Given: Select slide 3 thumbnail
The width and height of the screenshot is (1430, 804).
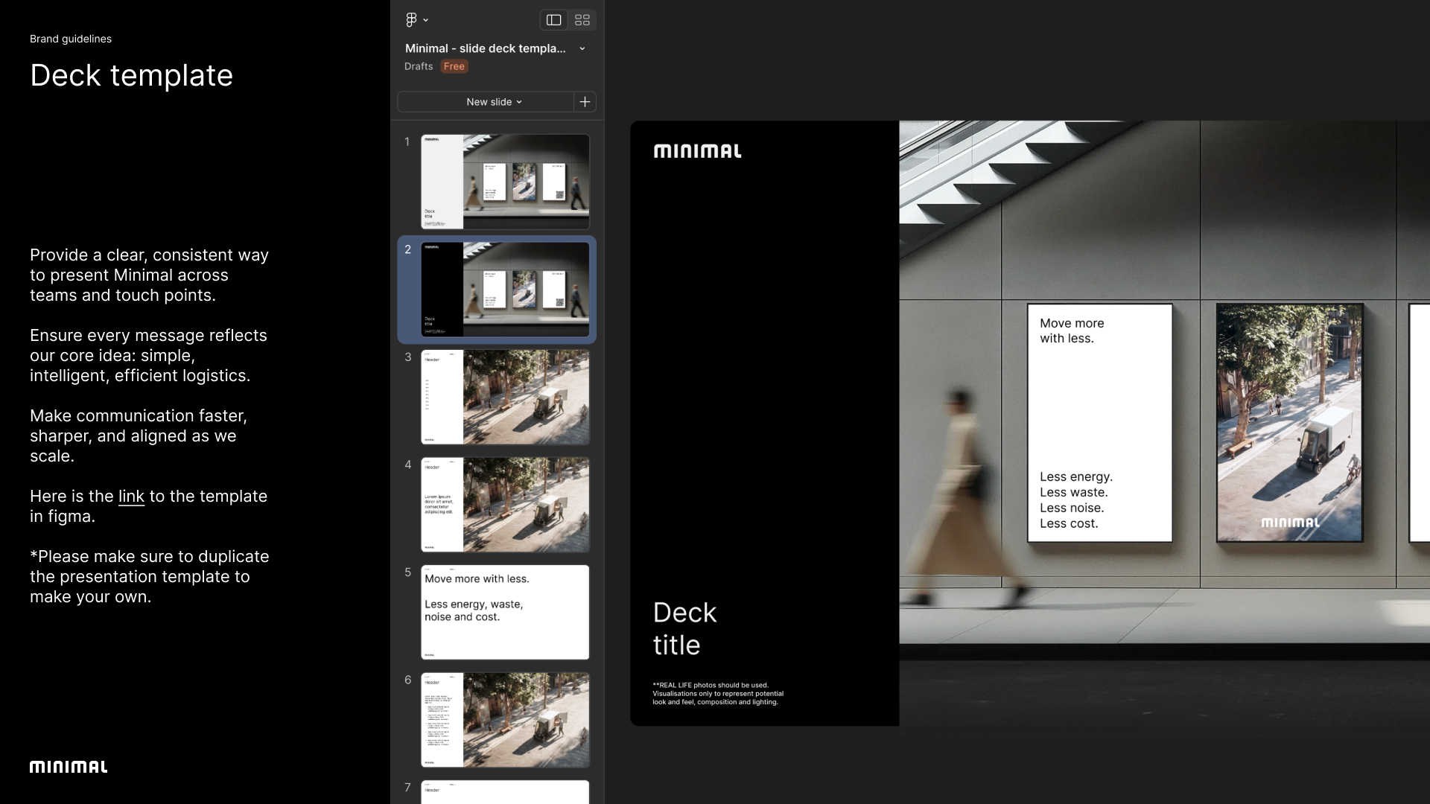Looking at the screenshot, I should pos(505,397).
